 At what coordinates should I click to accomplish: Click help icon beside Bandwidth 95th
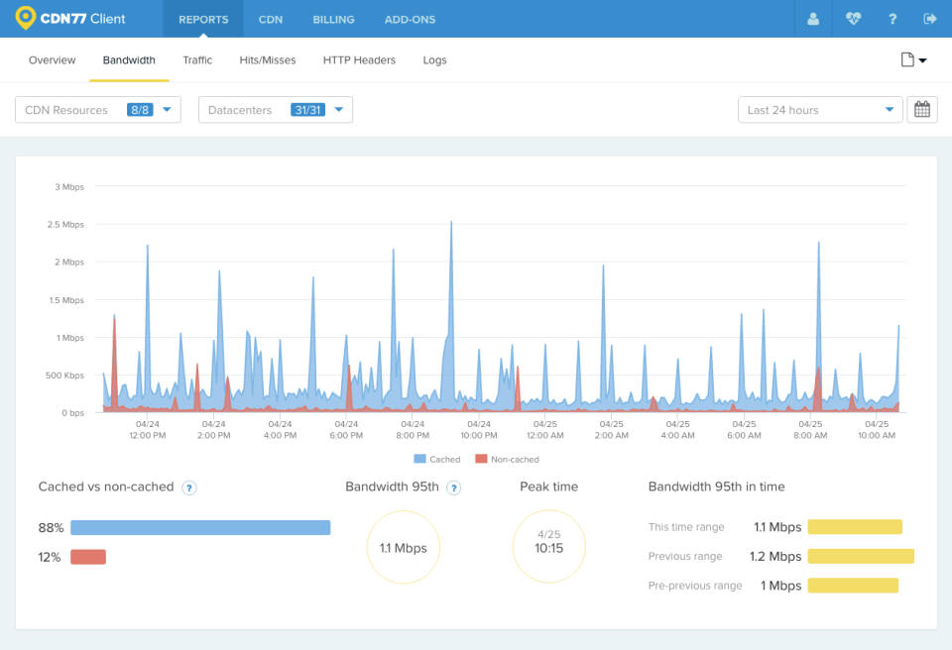(453, 487)
